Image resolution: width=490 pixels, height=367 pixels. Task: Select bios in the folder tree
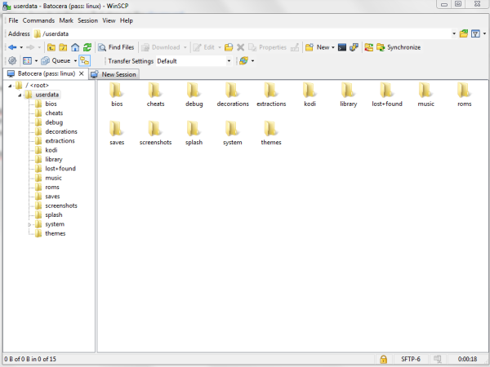point(51,104)
